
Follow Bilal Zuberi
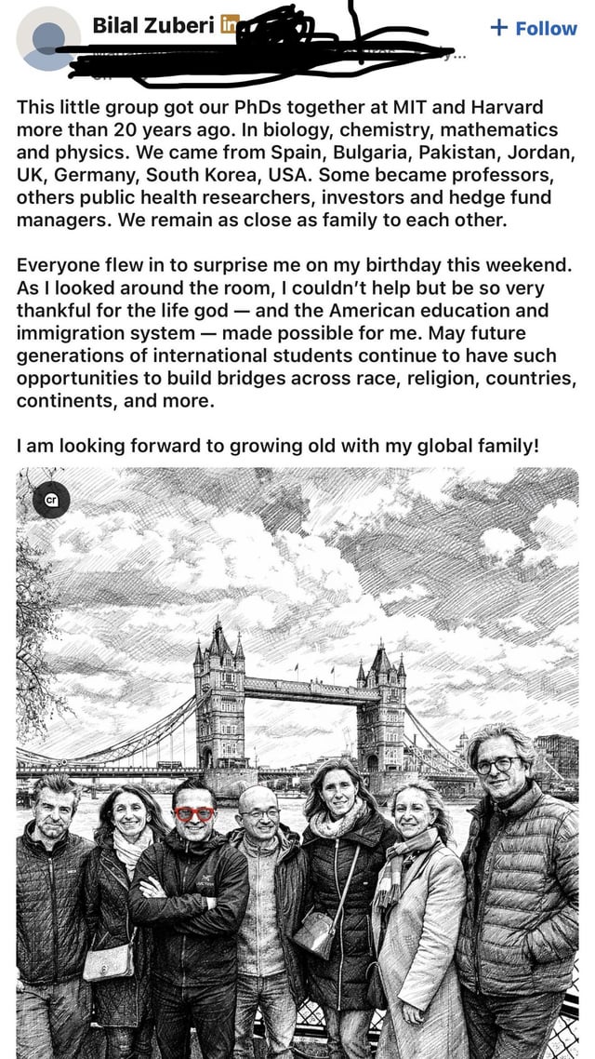(x=534, y=28)
